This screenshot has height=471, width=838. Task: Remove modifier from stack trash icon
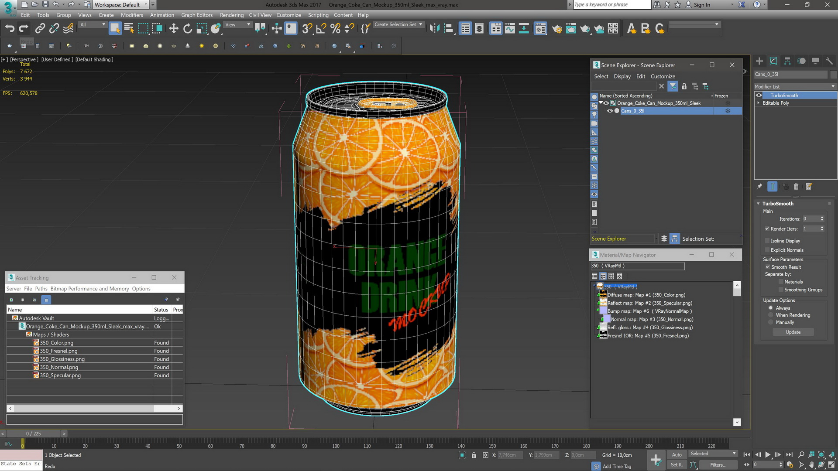[x=796, y=187]
